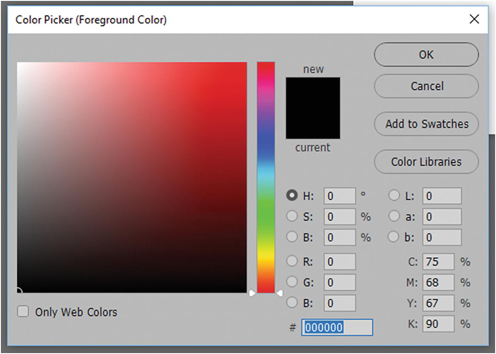
Task: Select the S saturation radio button
Action: 292,216
